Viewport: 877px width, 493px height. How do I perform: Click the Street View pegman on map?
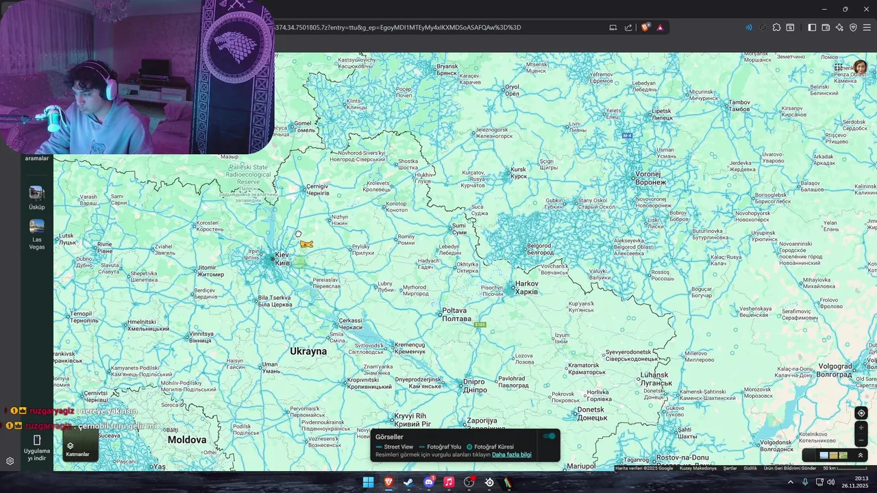[306, 244]
